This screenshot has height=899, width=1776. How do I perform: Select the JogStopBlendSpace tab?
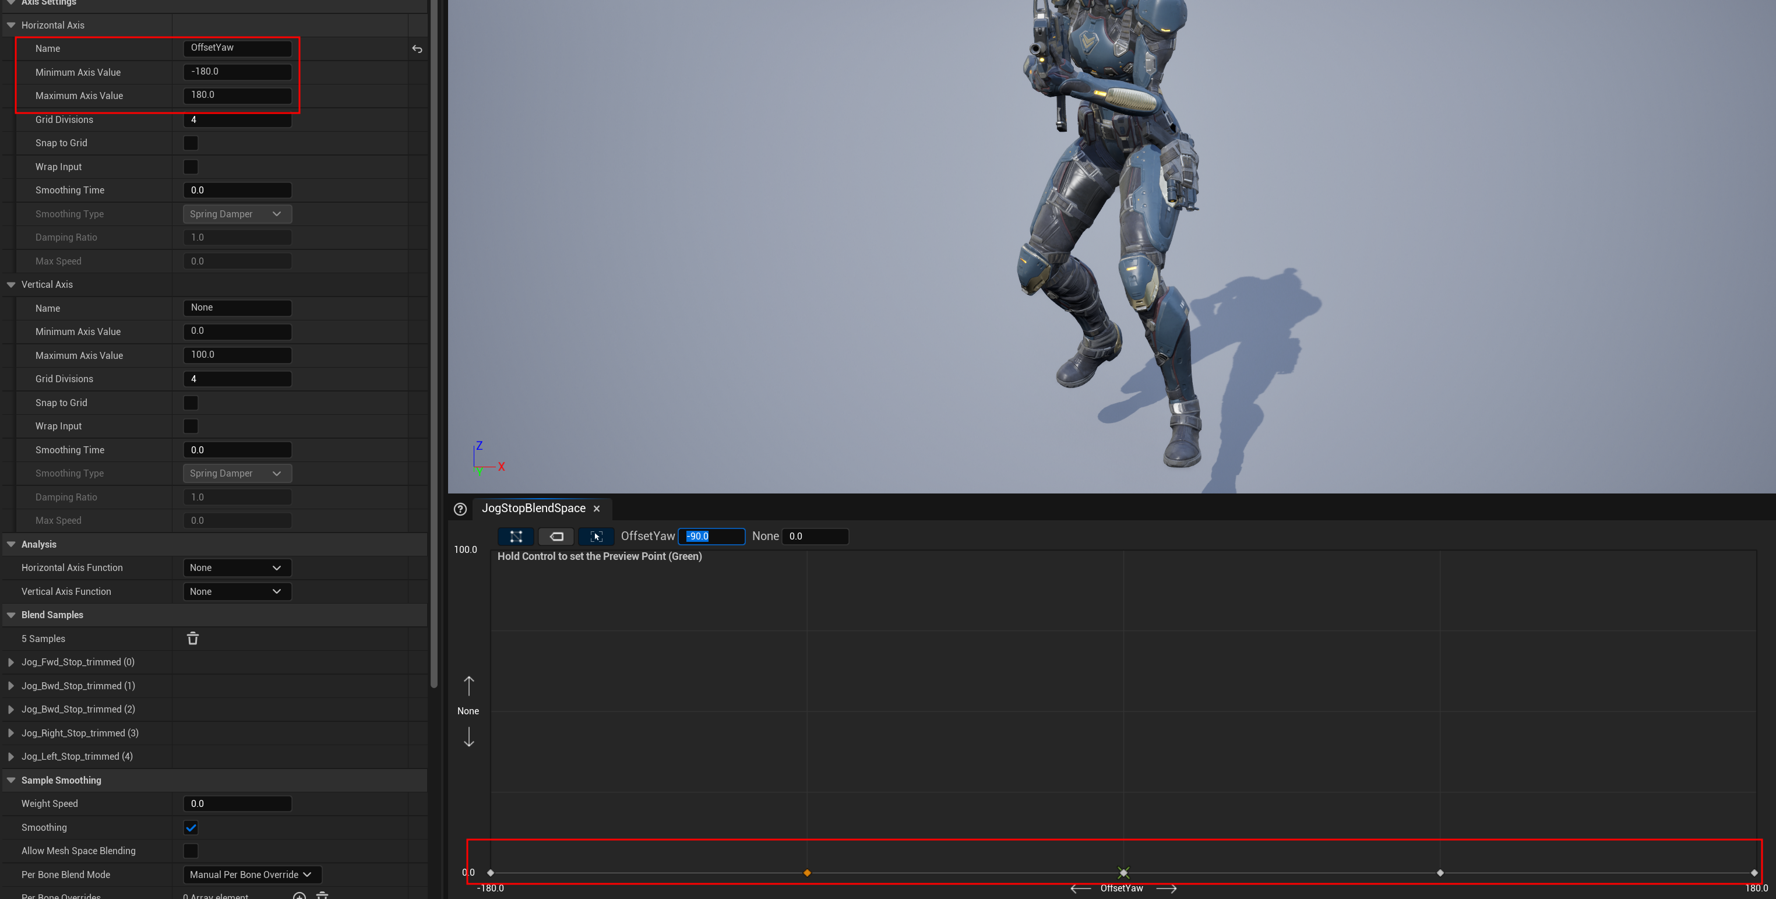[533, 509]
